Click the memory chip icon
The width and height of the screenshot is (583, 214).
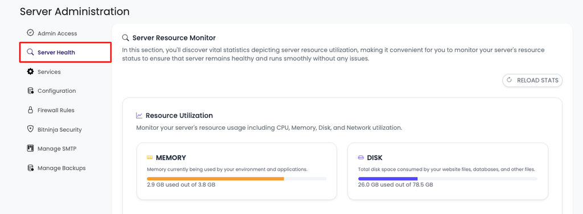[150, 158]
